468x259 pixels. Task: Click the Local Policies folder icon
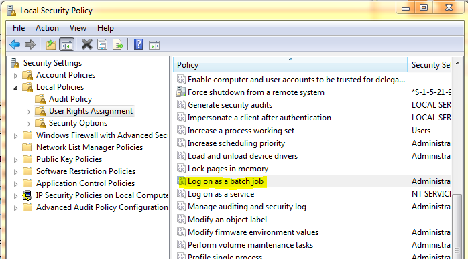tap(27, 87)
